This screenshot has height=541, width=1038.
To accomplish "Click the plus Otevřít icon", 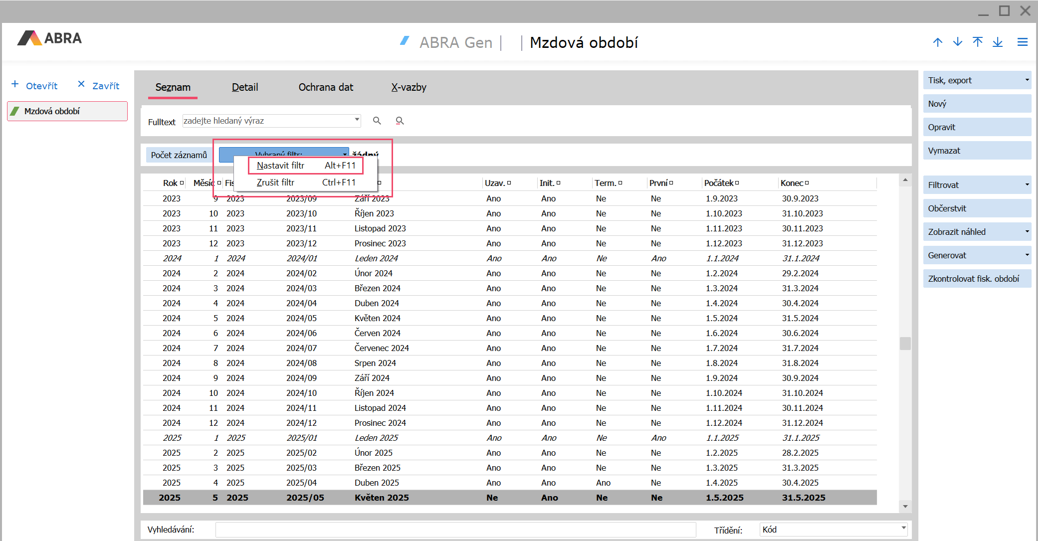I will pos(15,84).
